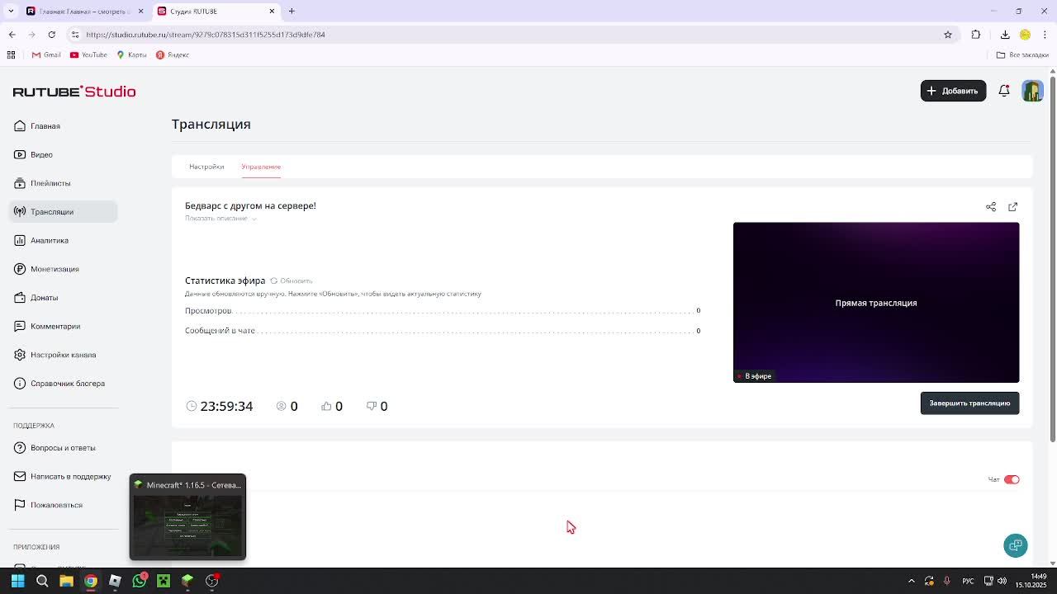The height and width of the screenshot is (594, 1057).
Task: Open Написать в поддержку link
Action: point(64,476)
